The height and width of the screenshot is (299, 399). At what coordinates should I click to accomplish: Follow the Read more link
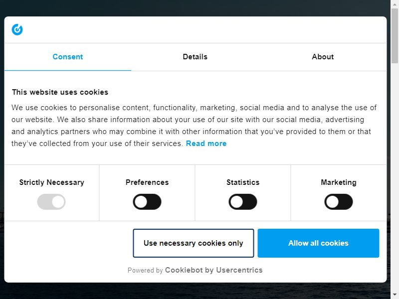click(x=206, y=144)
